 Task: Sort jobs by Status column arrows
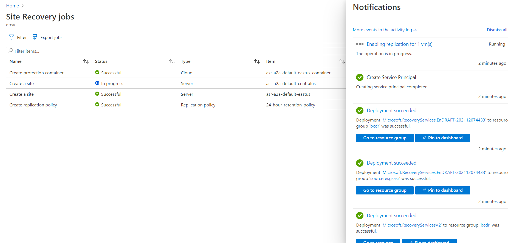point(172,61)
